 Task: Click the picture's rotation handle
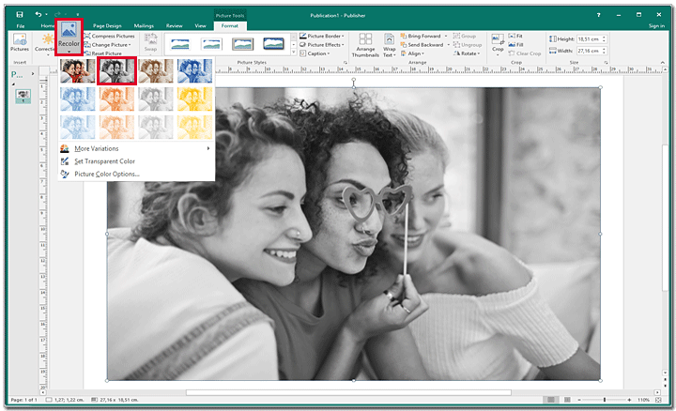pyautogui.click(x=354, y=80)
